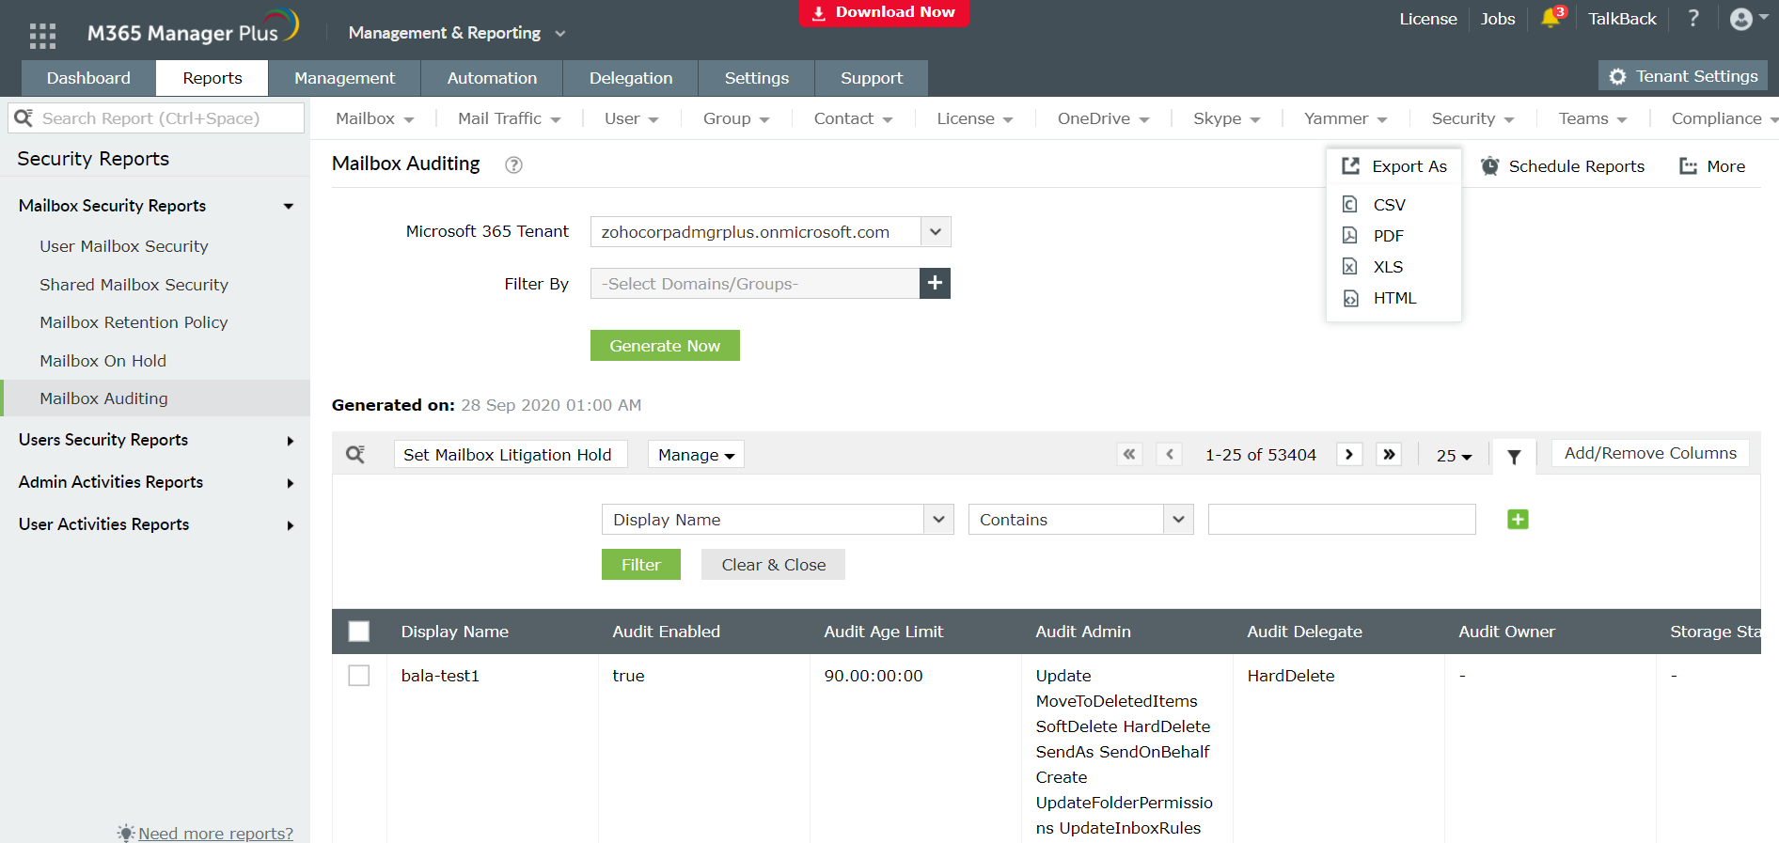
Task: Click the filter value text field
Action: coord(1342,520)
